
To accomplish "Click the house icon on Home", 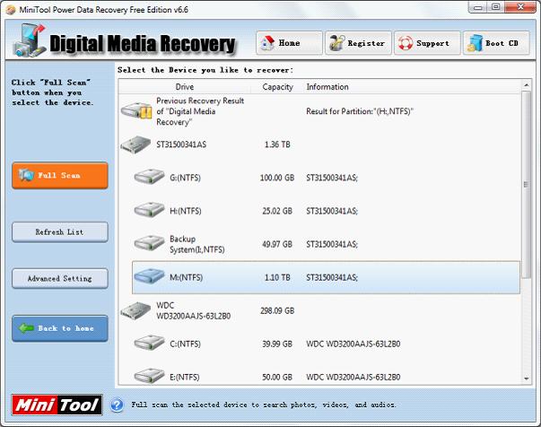I will click(267, 43).
